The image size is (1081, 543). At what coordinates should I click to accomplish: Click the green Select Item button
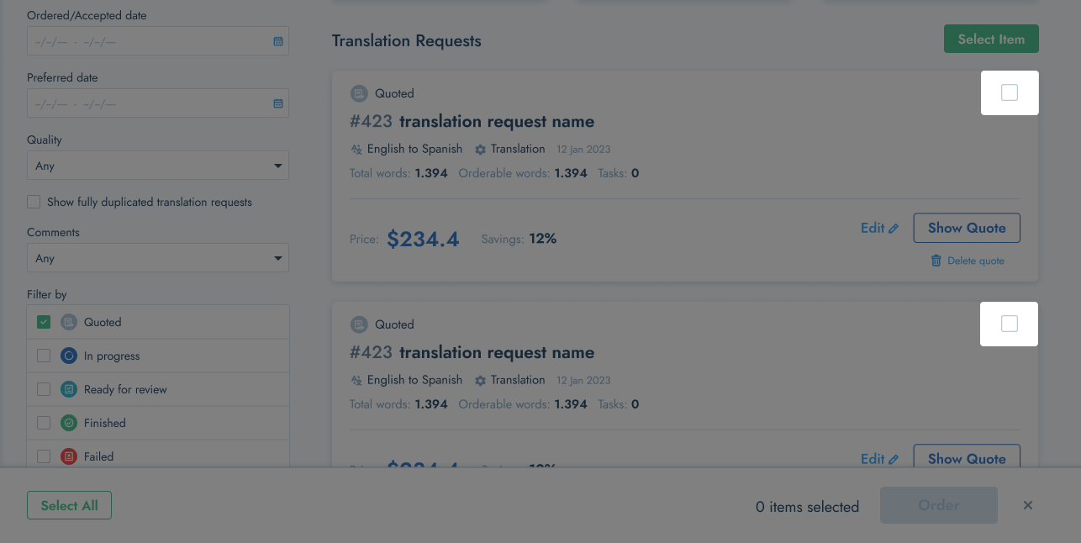(991, 39)
